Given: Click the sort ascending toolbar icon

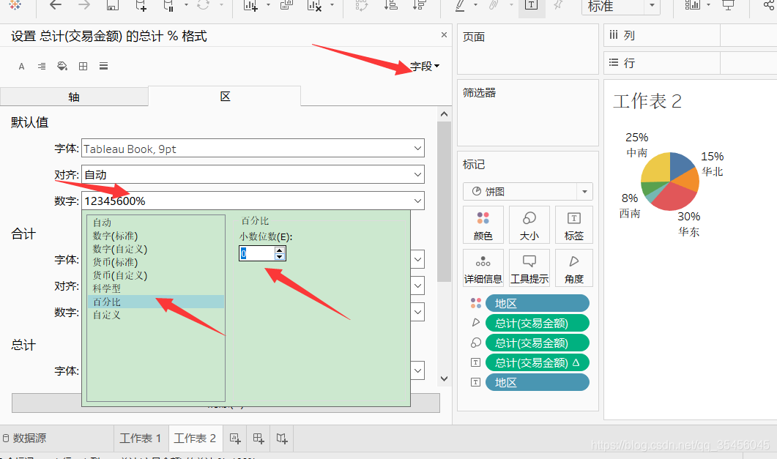Looking at the screenshot, I should (391, 5).
